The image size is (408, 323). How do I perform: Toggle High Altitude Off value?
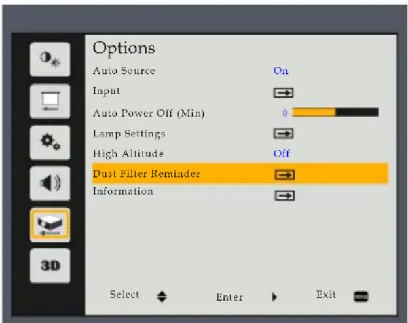(x=281, y=153)
